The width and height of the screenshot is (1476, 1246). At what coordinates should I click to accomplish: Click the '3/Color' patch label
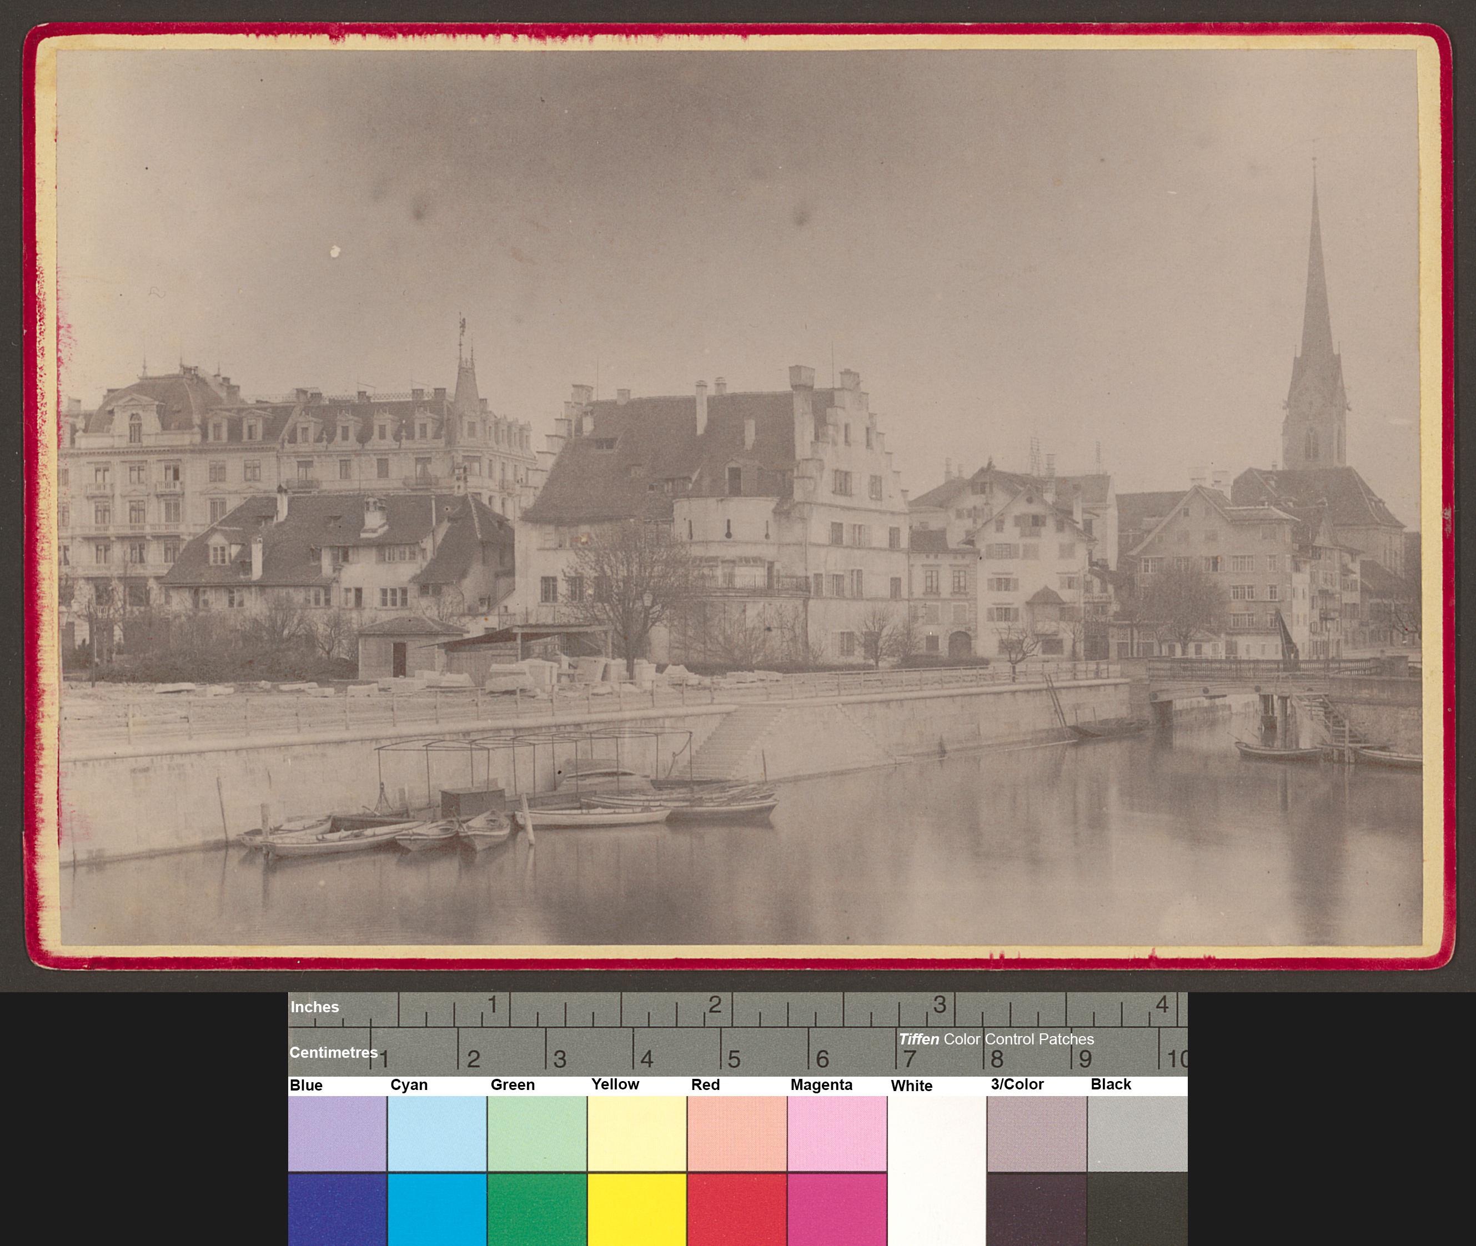click(x=1017, y=1084)
